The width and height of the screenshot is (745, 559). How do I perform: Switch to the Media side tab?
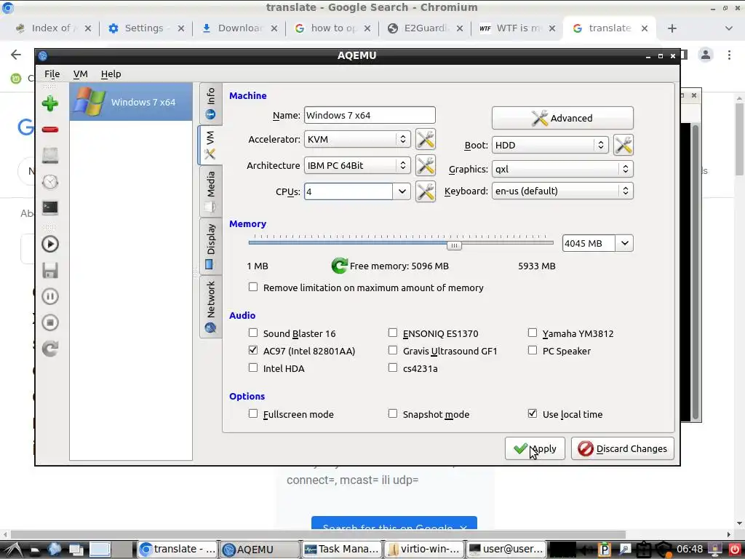(x=210, y=192)
